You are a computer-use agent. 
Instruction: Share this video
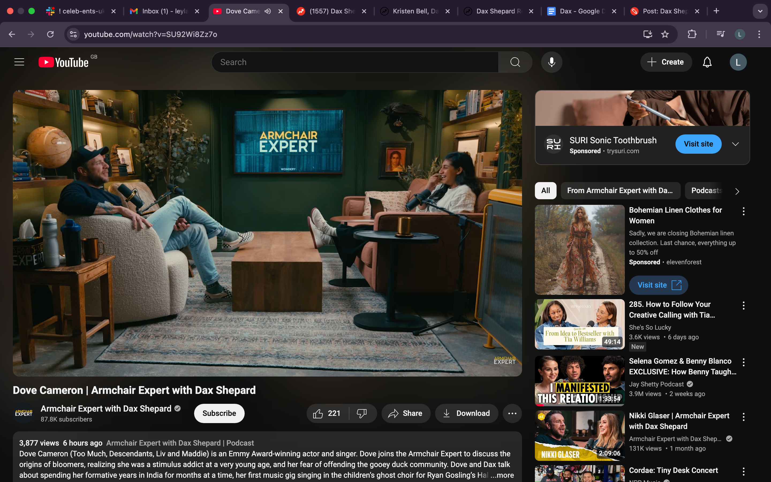pos(406,413)
